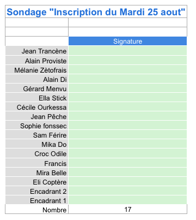Viewport: 196px width, 220px height.
Task: Click signature cell beside Croc Odile
Action: [127, 153]
